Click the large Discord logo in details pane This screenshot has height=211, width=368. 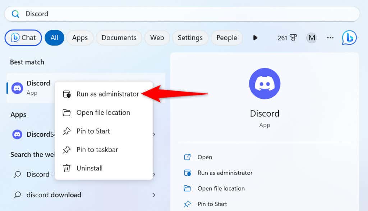pos(265,84)
